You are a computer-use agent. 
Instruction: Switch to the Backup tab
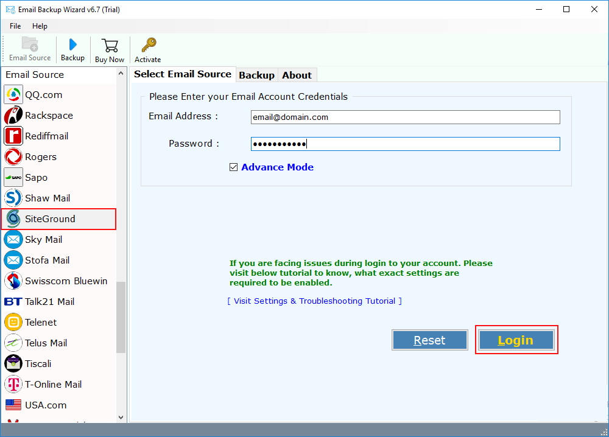coord(257,75)
